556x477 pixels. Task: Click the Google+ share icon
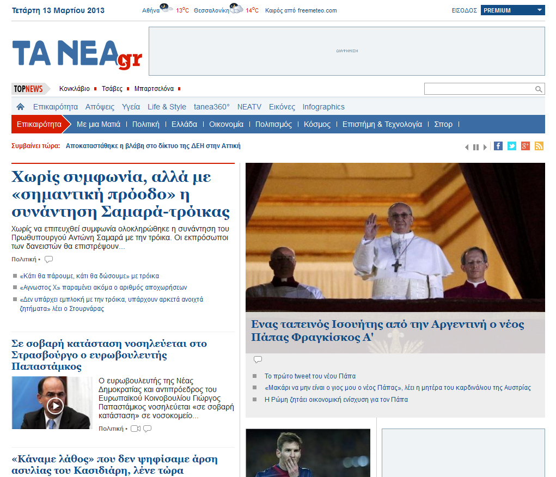pos(526,146)
